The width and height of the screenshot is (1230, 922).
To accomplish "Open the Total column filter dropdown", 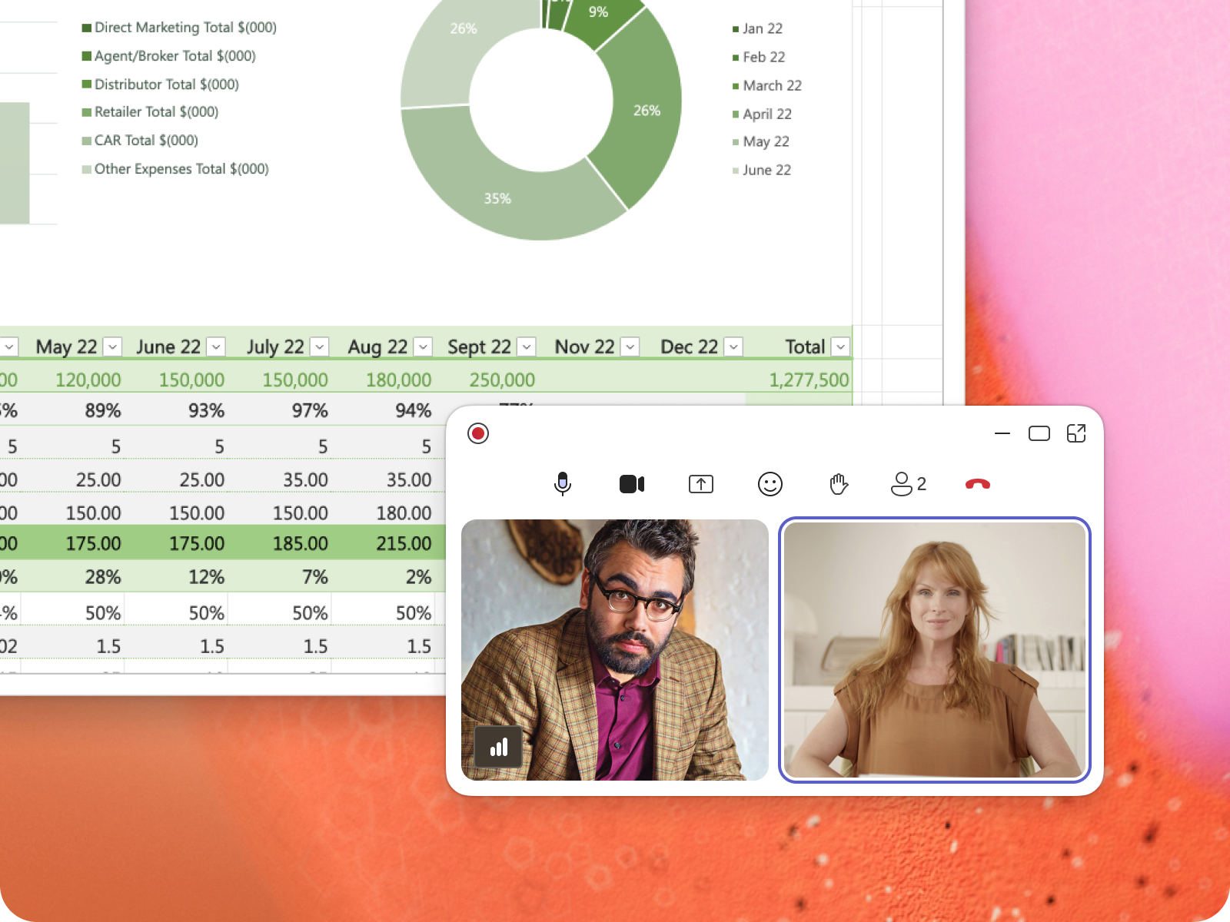I will coord(841,347).
